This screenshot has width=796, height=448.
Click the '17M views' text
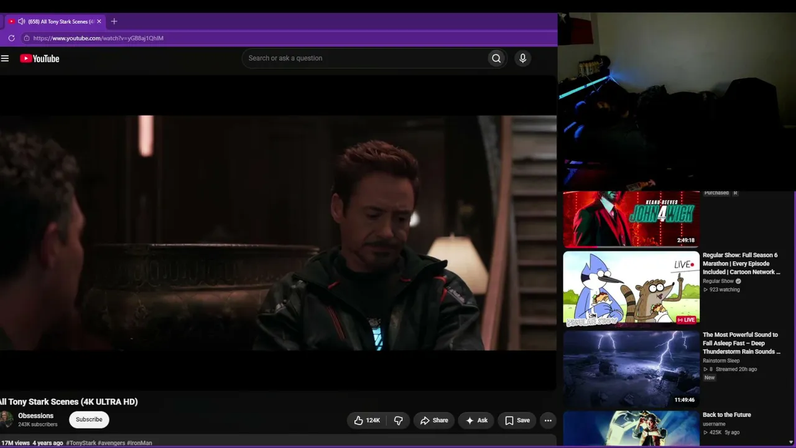[16, 443]
